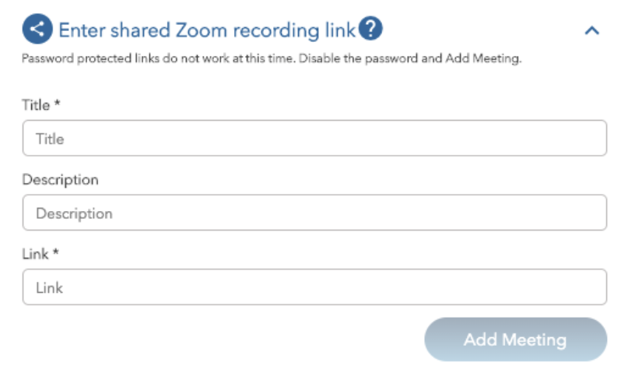The image size is (635, 380).
Task: Select the Link input field
Action: 314,287
